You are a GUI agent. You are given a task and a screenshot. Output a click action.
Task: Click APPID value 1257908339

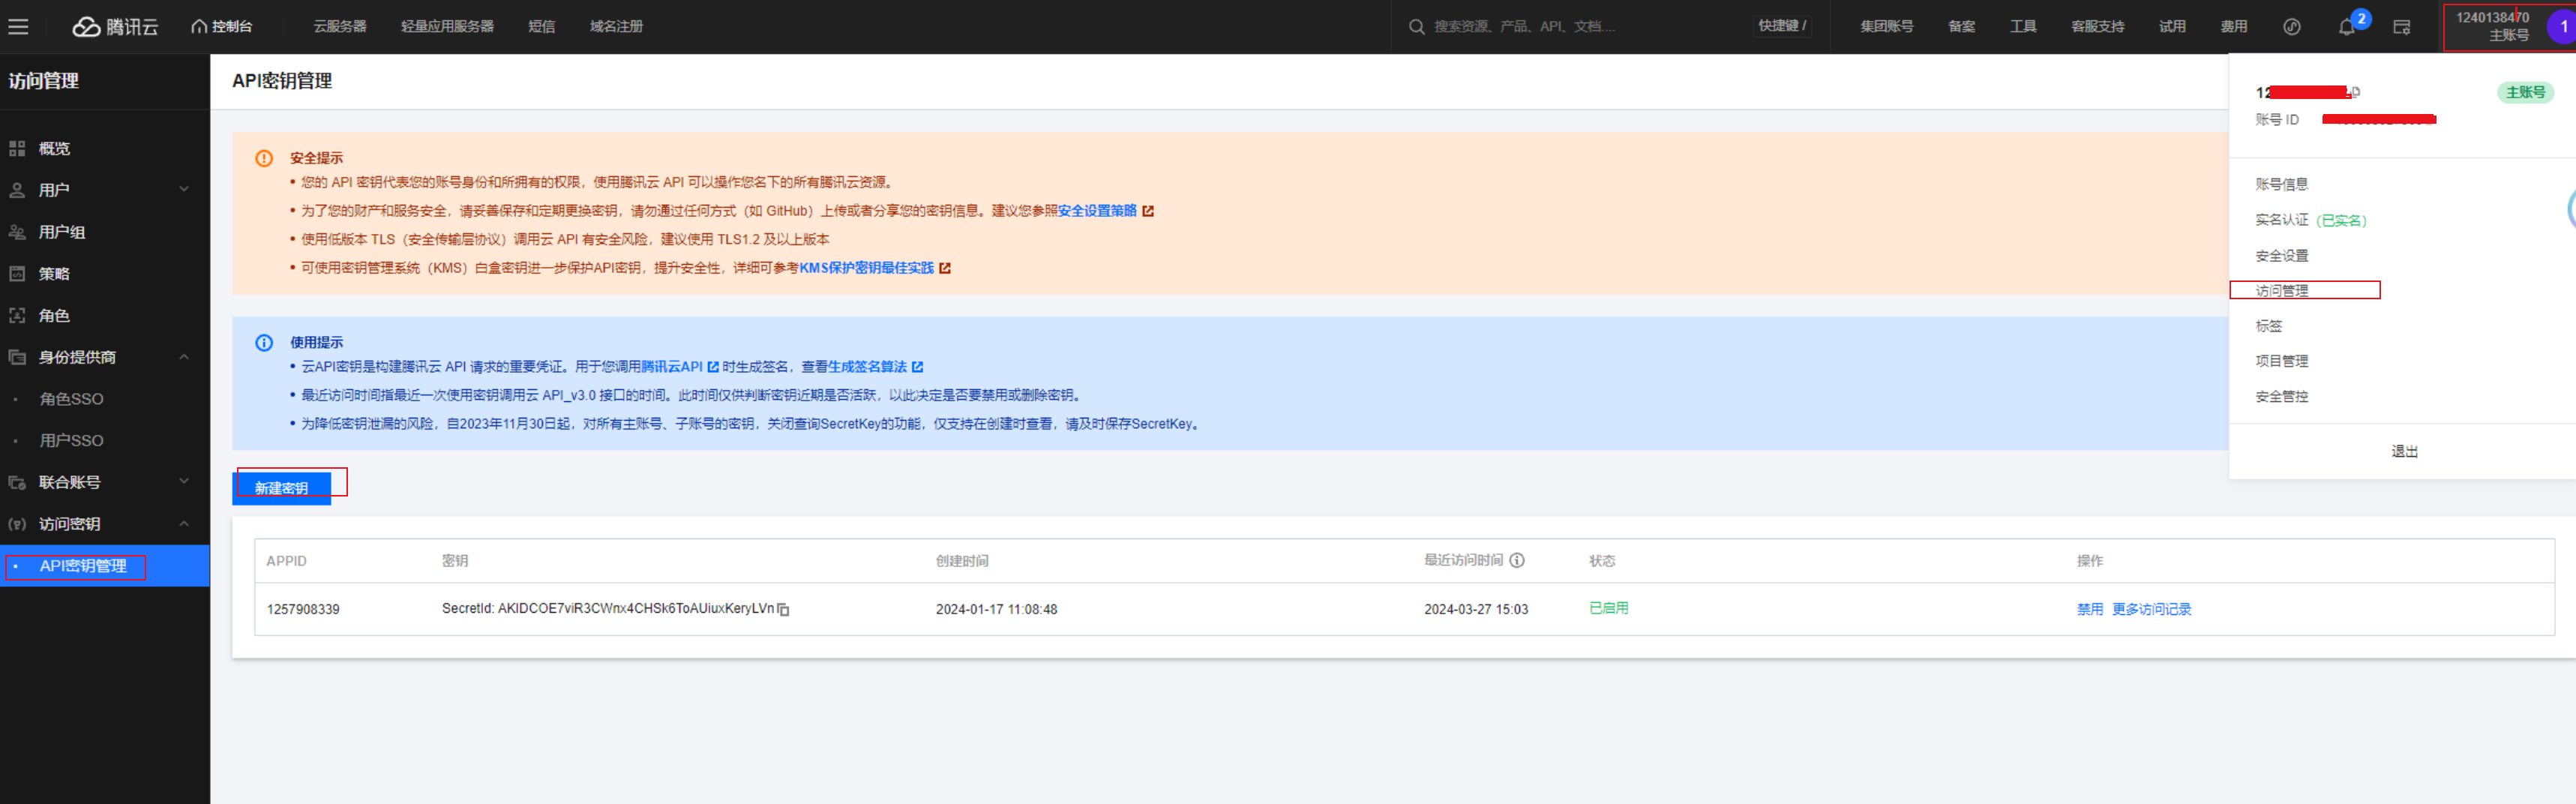click(x=303, y=610)
